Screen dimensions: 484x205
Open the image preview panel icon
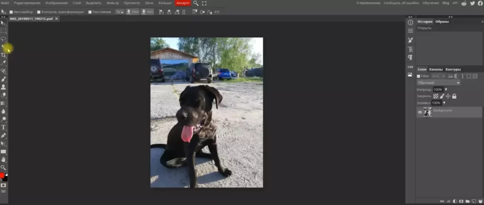(410, 75)
